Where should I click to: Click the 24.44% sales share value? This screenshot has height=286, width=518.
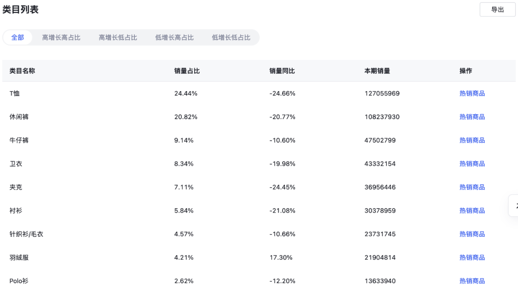click(x=186, y=94)
